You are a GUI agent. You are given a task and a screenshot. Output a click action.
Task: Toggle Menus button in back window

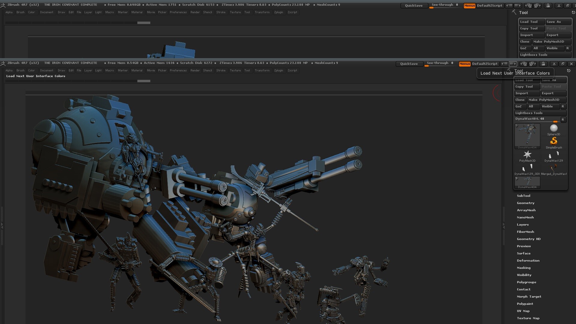click(469, 6)
